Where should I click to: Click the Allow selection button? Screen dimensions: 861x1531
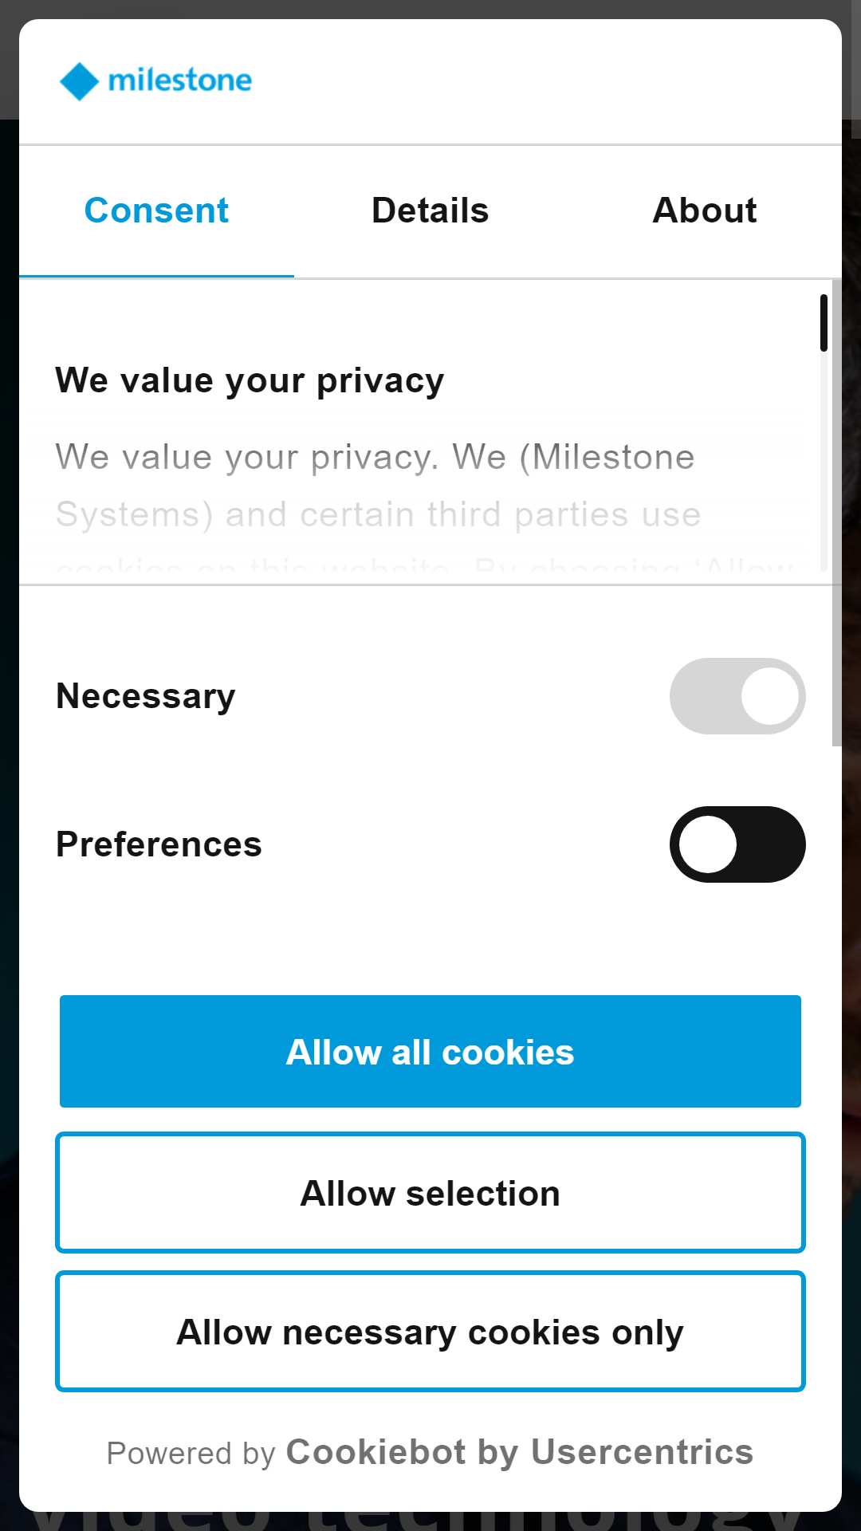(431, 1193)
